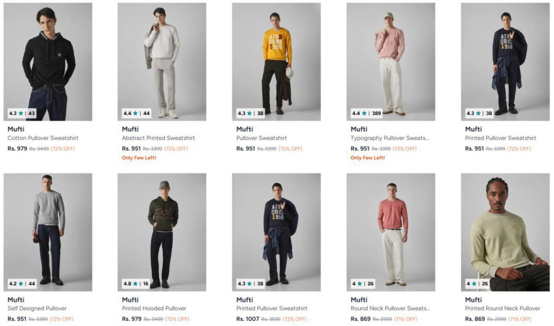View the pink typography sweatshirt photo
This screenshot has width=554, height=326.
pyautogui.click(x=391, y=62)
